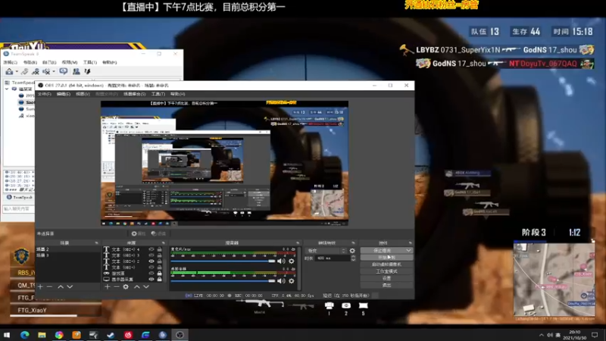This screenshot has height=341, width=606.
Task: Open the OBS 帮助(H) menu
Action: click(x=178, y=94)
